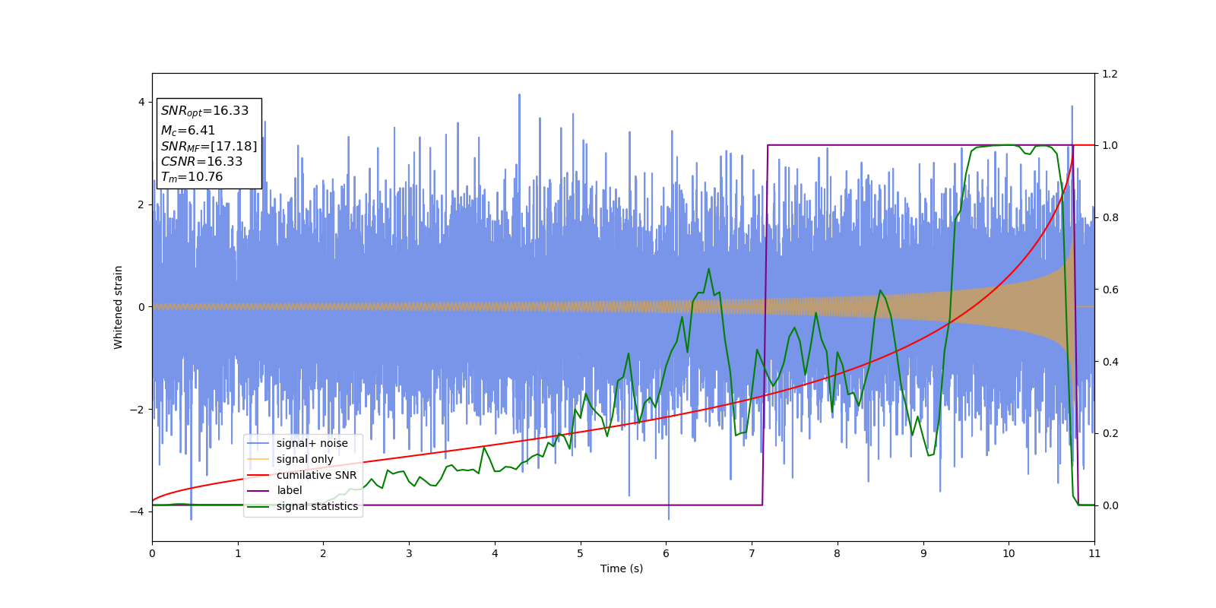Click the x-axis tick label 0
1216x608 pixels.
[x=152, y=553]
